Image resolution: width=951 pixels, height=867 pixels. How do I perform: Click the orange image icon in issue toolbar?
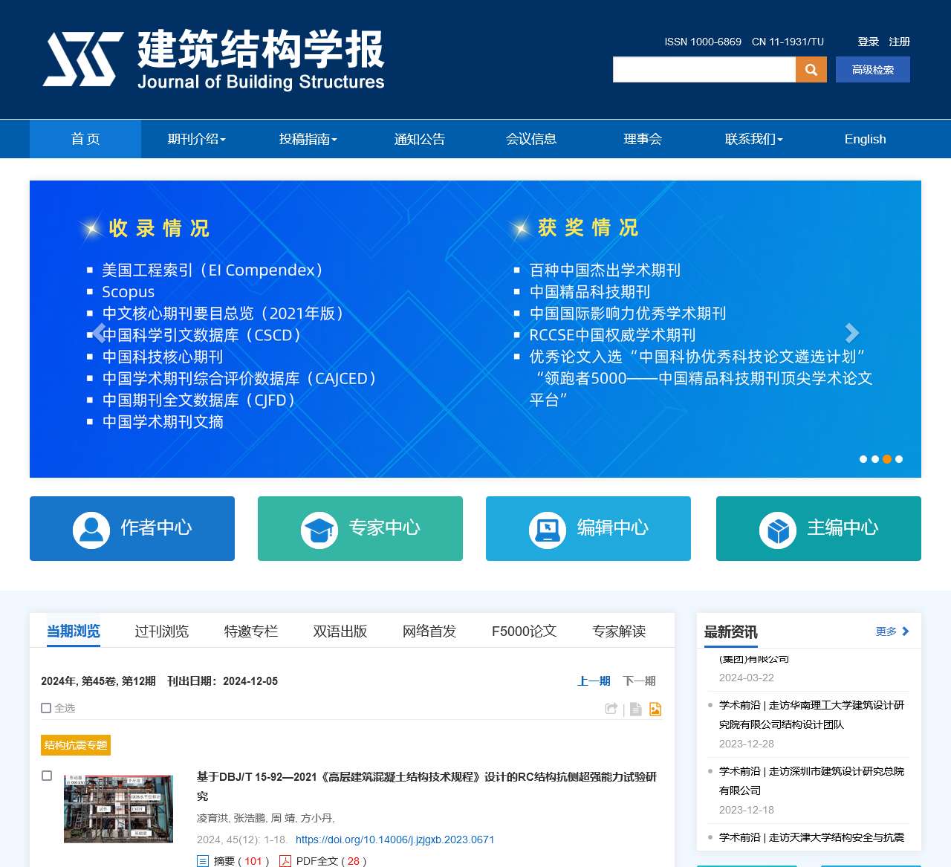click(655, 709)
